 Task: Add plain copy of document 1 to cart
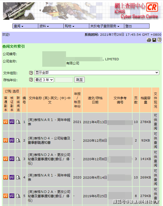(5, 122)
